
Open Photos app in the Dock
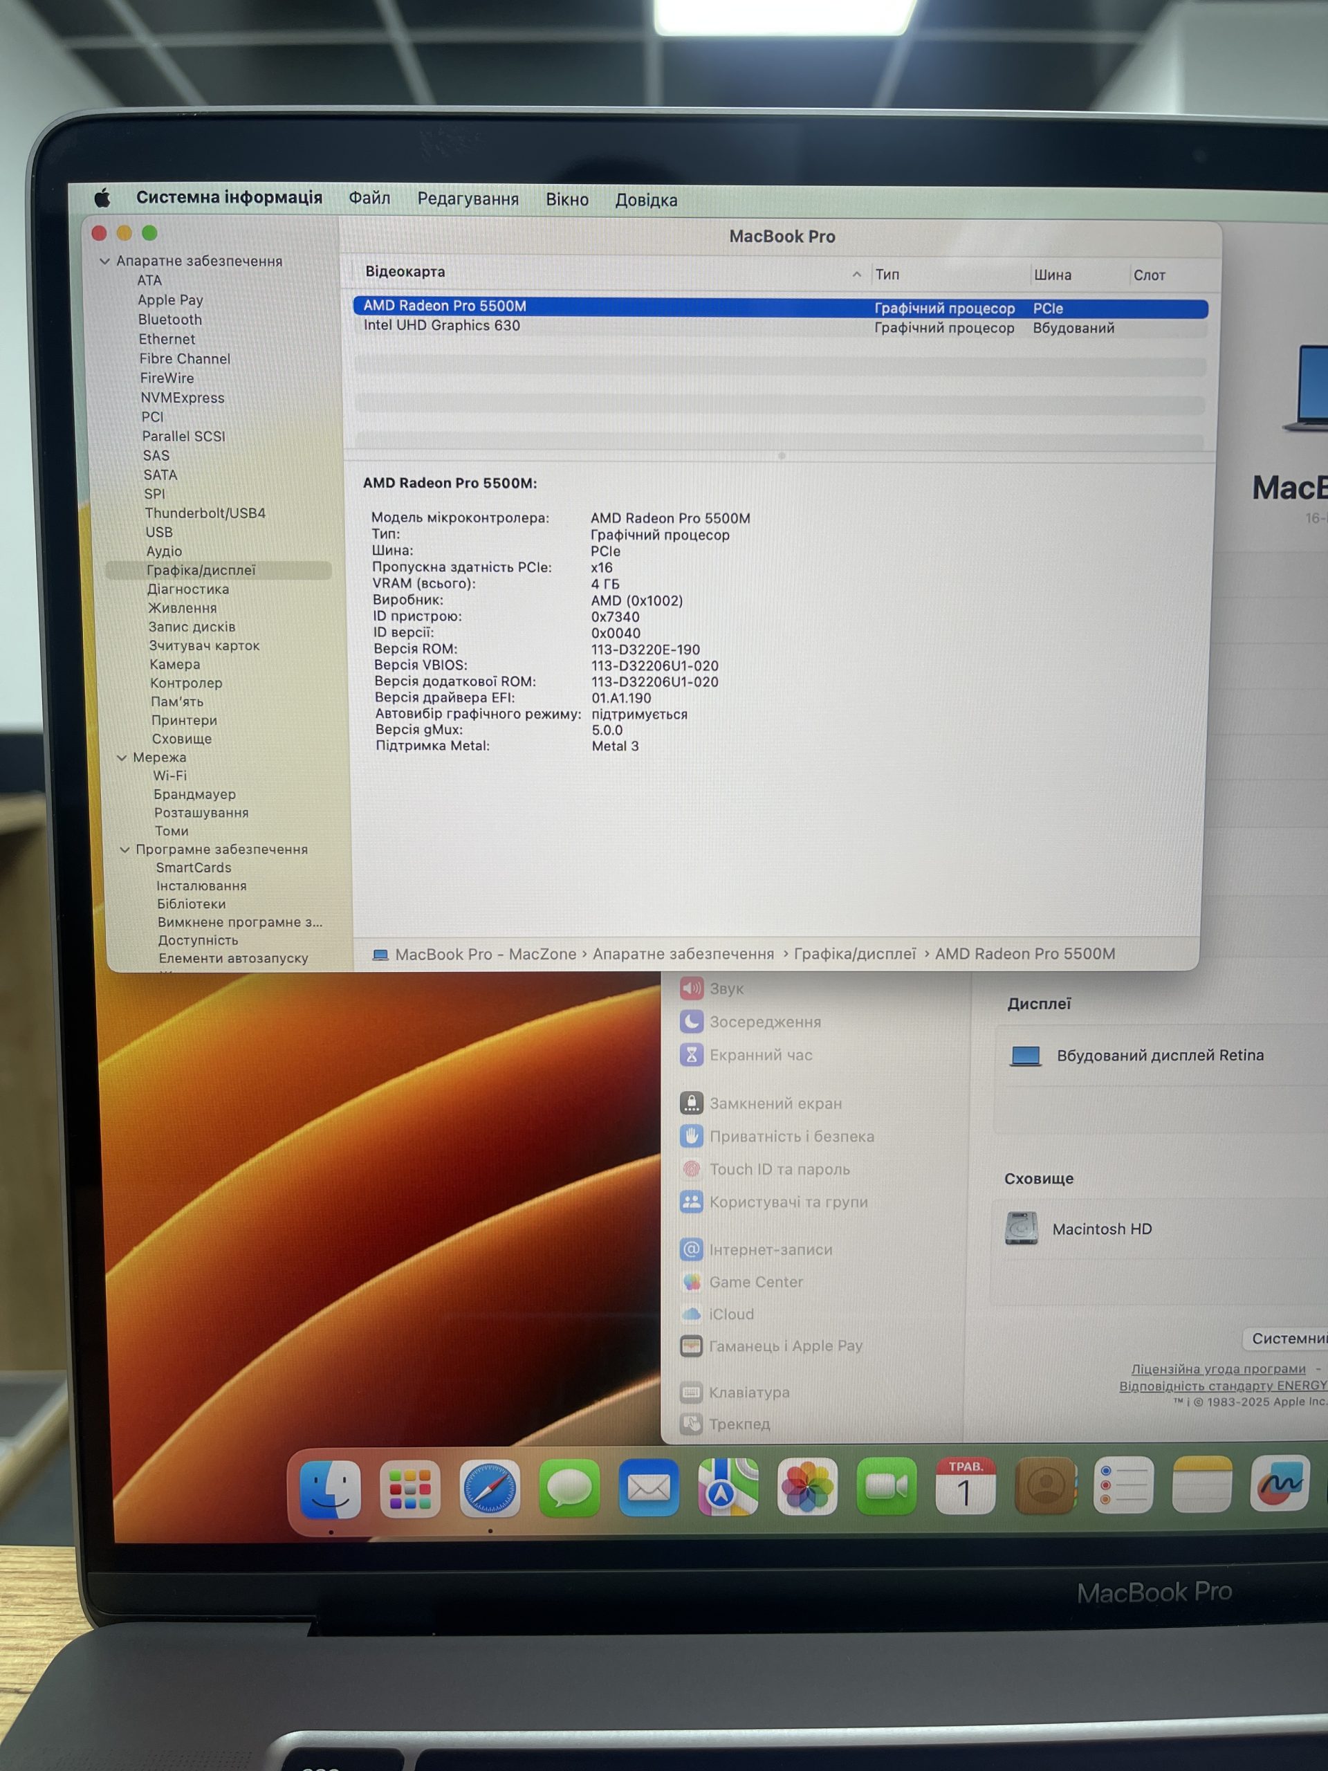(x=807, y=1487)
